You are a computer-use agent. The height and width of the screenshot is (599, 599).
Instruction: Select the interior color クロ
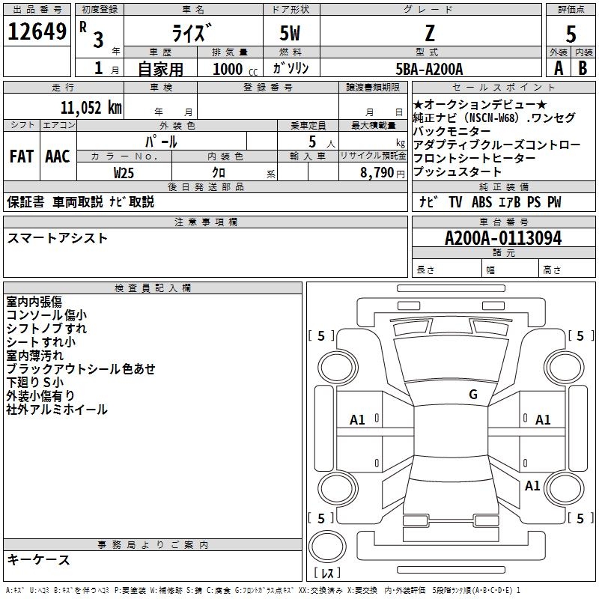pyautogui.click(x=219, y=173)
